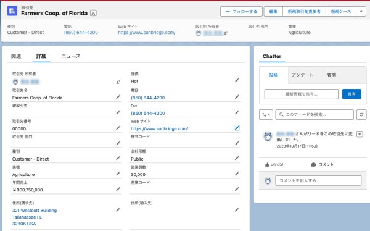Click the poster's avatar on the Chatter feed post
Image resolution: width=370 pixels, height=231 pixels.
click(x=268, y=136)
